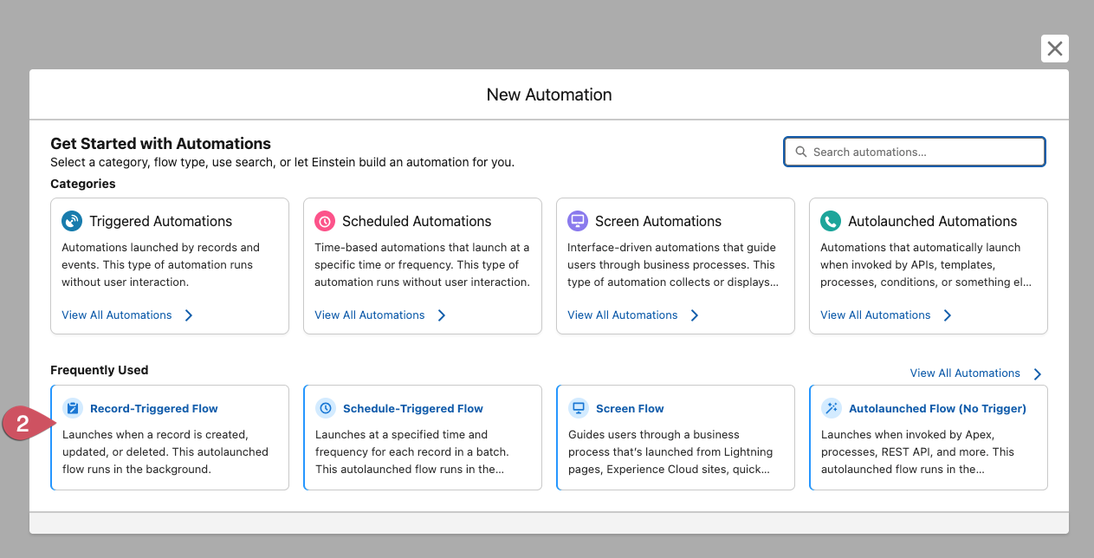Image resolution: width=1094 pixels, height=558 pixels.
Task: Click the Schedule-Triggered Flow description text
Action: point(412,452)
